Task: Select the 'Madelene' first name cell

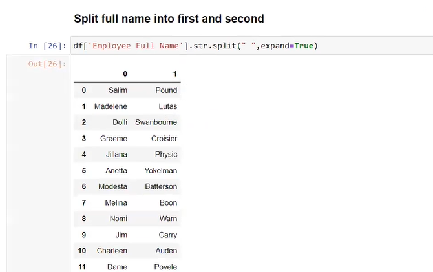Action: 111,106
